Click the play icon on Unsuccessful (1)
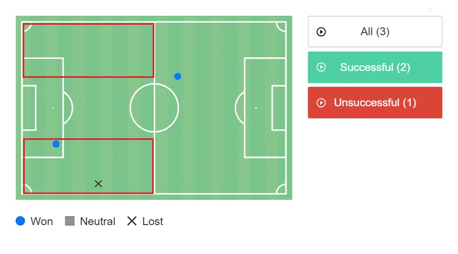 [321, 103]
